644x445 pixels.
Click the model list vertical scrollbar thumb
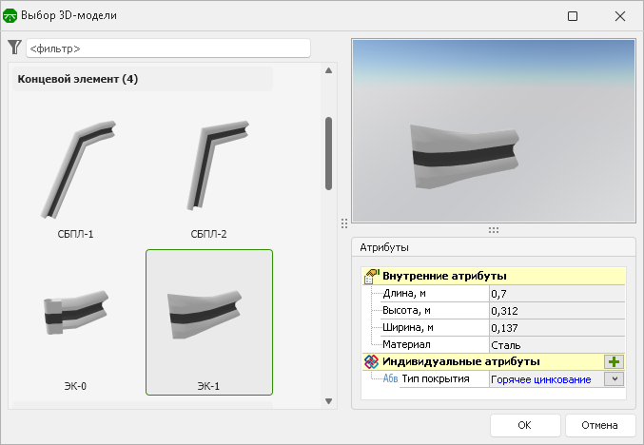329,153
